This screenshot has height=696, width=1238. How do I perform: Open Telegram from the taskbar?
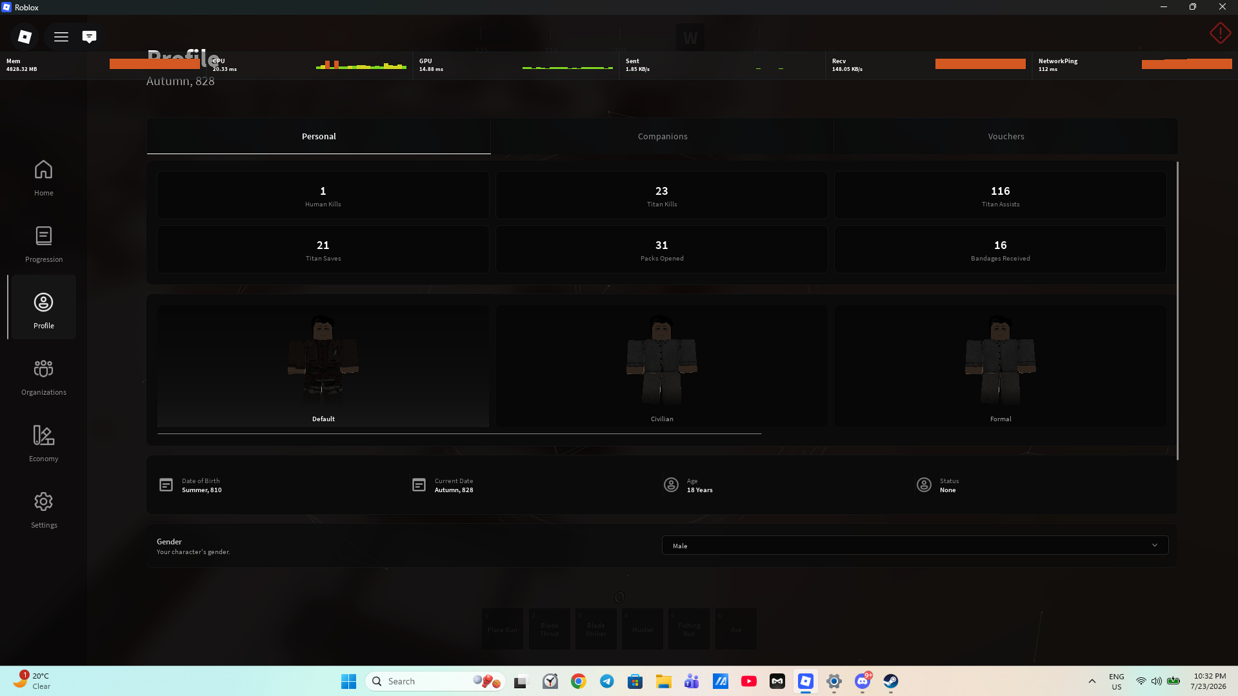point(607,681)
